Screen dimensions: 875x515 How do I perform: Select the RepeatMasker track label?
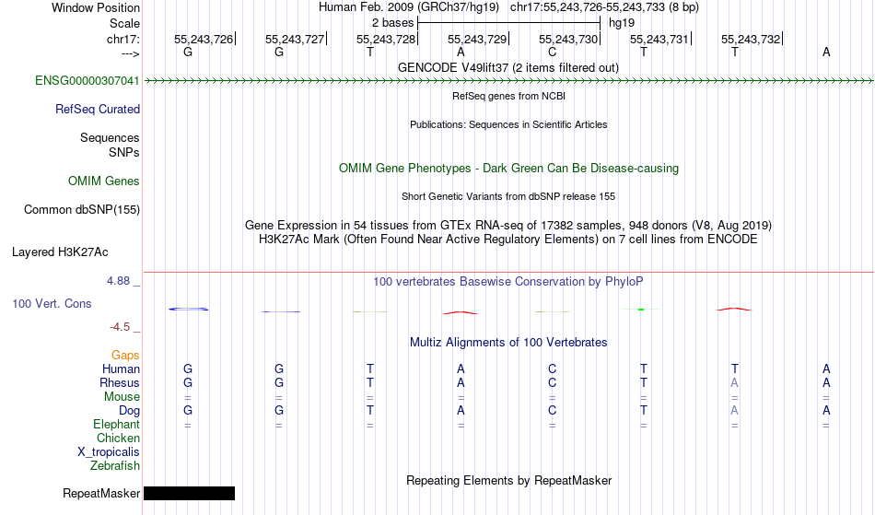coord(101,493)
